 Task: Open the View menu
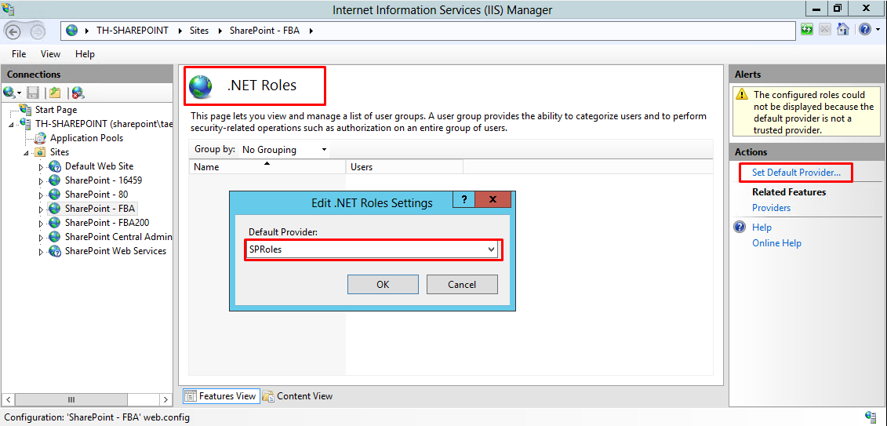tap(50, 54)
